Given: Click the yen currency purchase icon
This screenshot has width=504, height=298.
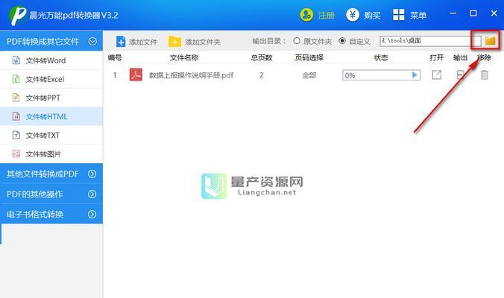Looking at the screenshot, I should [x=353, y=15].
